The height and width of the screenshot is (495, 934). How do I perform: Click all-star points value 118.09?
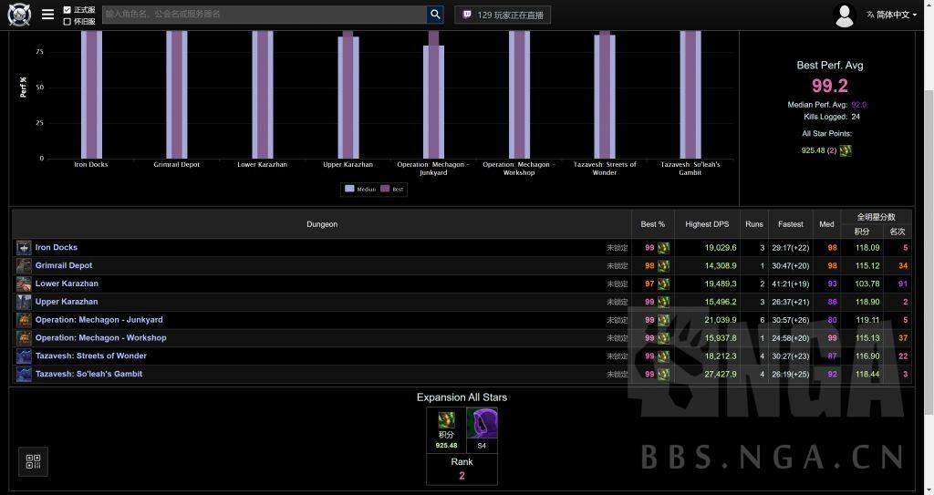(x=867, y=248)
